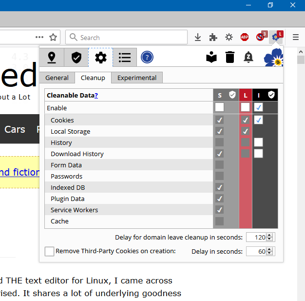Switch to the General tab
Image resolution: width=305 pixels, height=301 pixels.
click(x=57, y=78)
